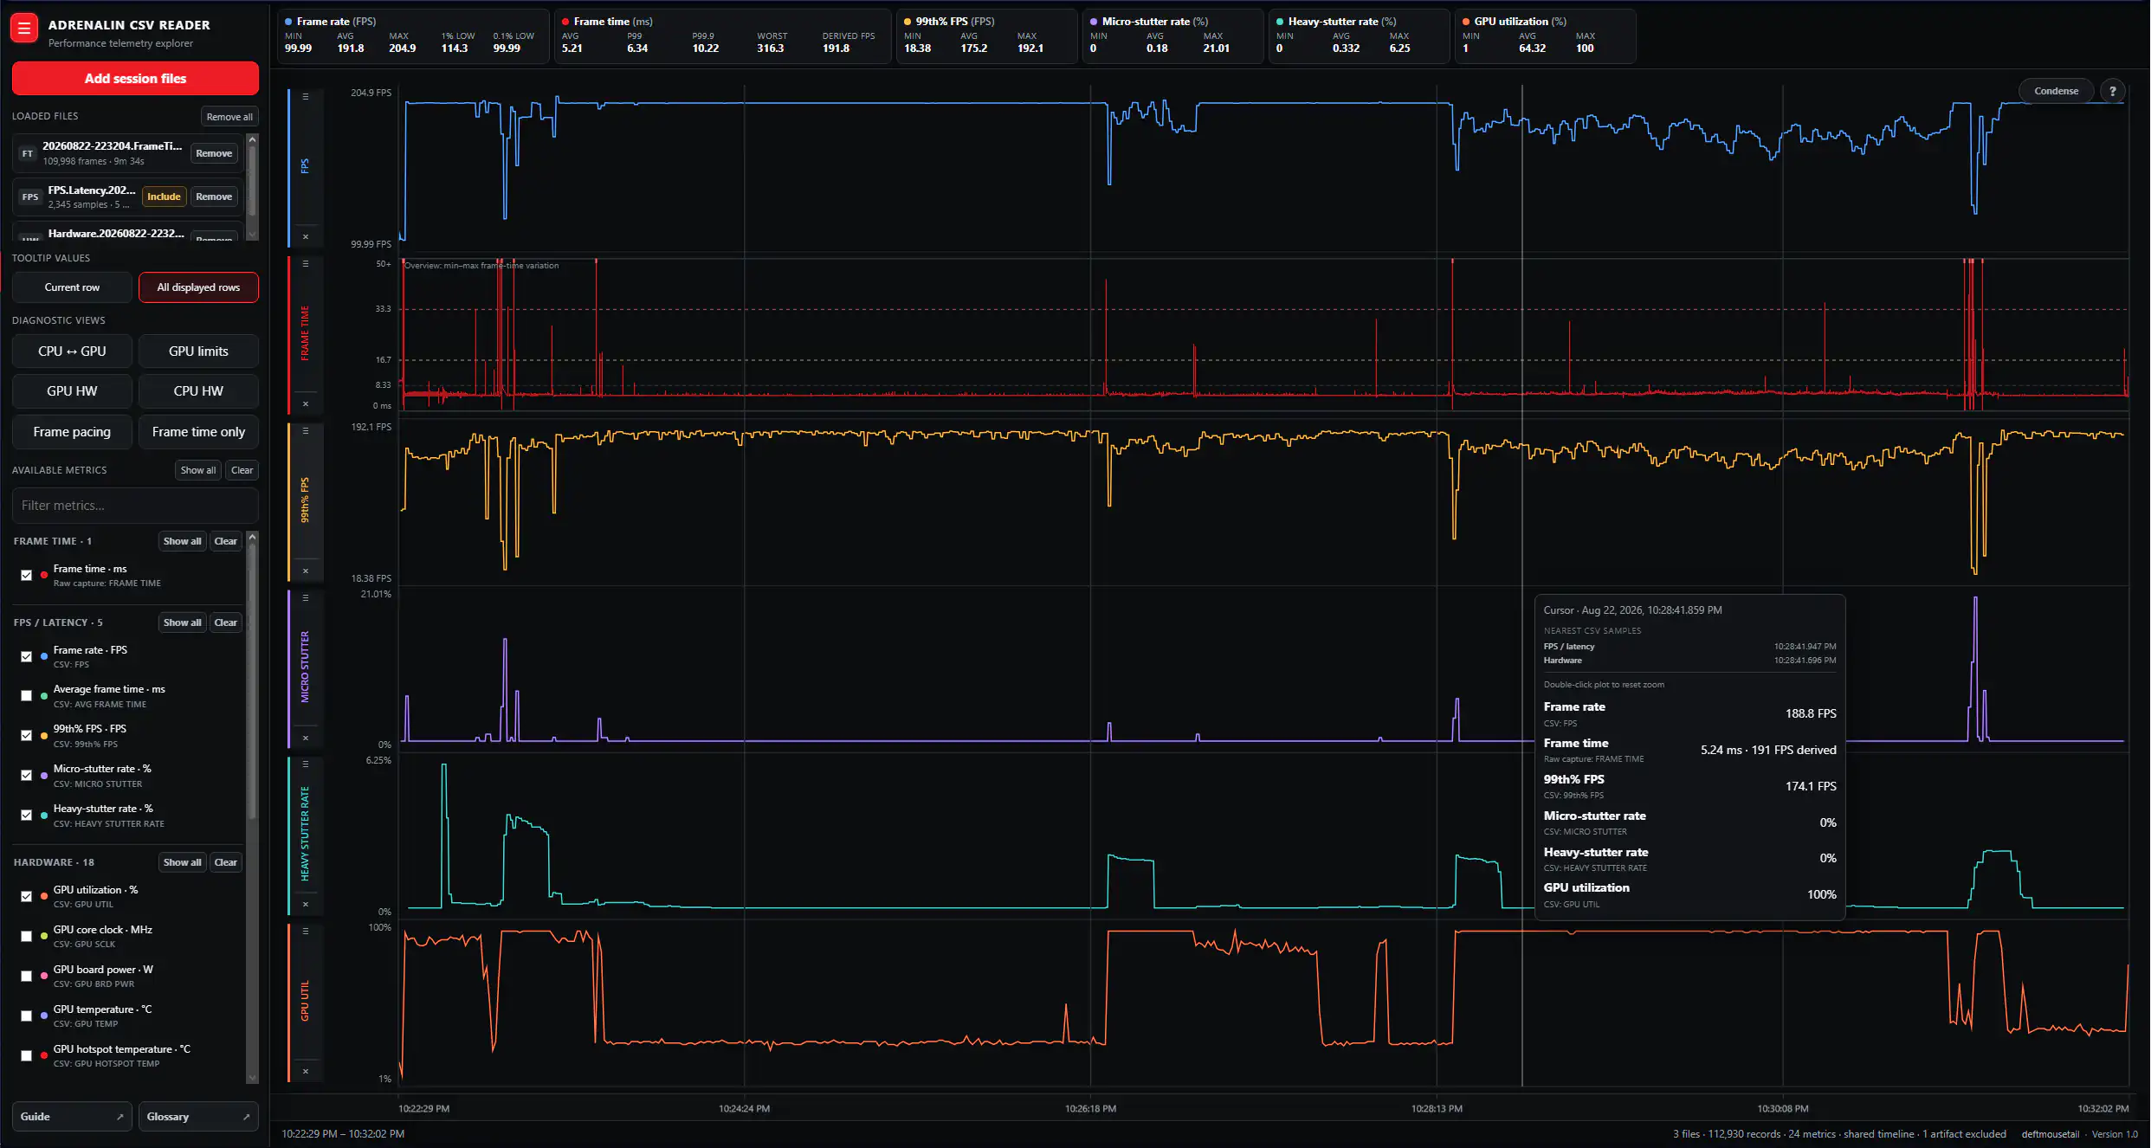Click the Heavy Stutter Rate chart handle
Image resolution: width=2151 pixels, height=1148 pixels.
click(305, 764)
